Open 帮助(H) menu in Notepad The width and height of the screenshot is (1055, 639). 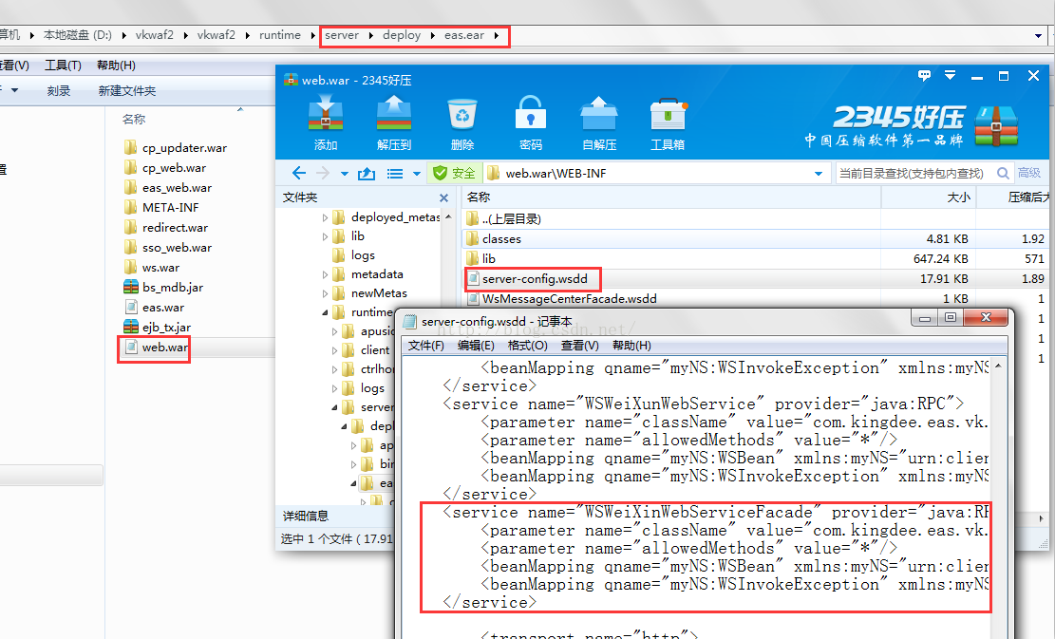point(631,345)
